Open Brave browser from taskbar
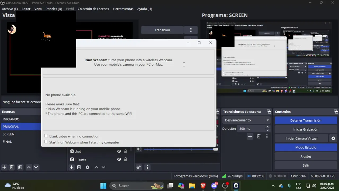Viewport: 339px width, 191px height. coord(203,186)
